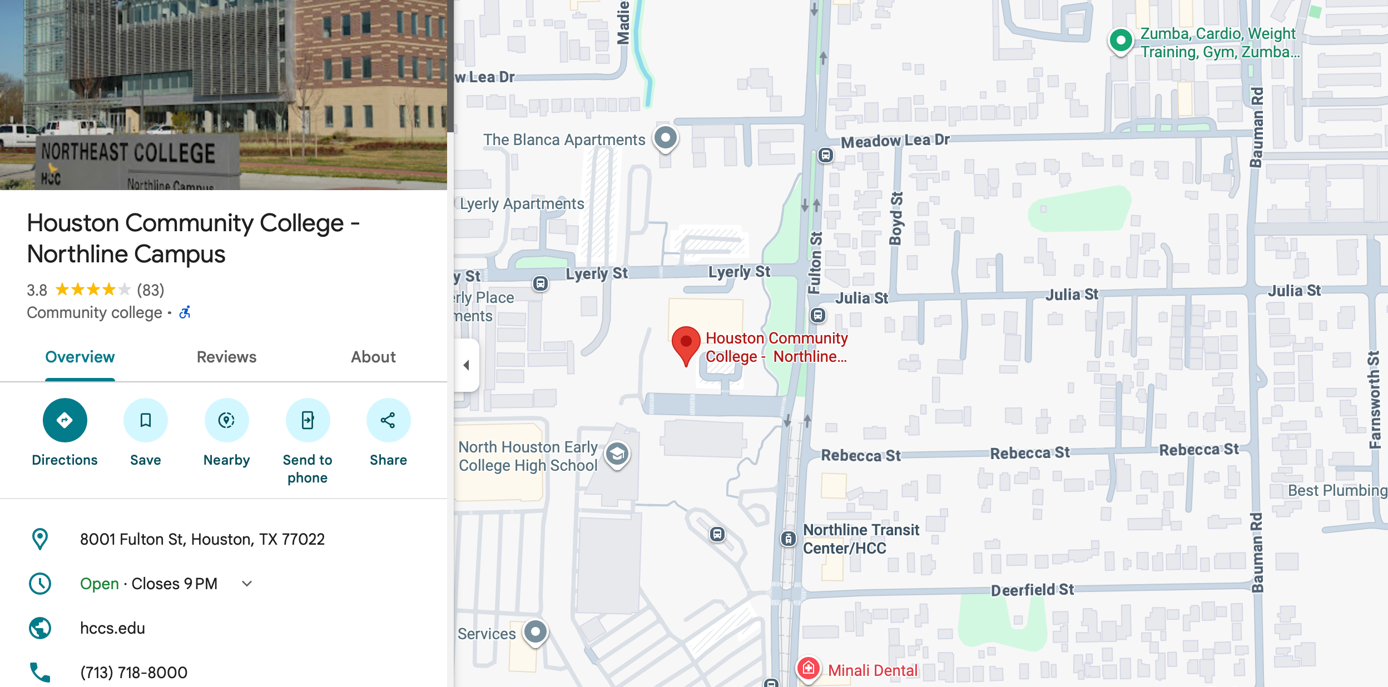Click The Blanca Apartments map pin

click(x=665, y=138)
